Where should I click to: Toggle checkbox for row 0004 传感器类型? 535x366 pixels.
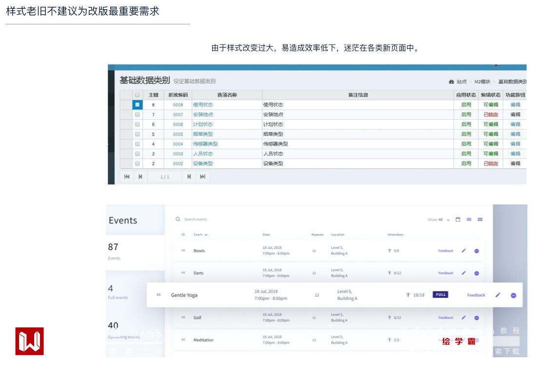pos(137,144)
